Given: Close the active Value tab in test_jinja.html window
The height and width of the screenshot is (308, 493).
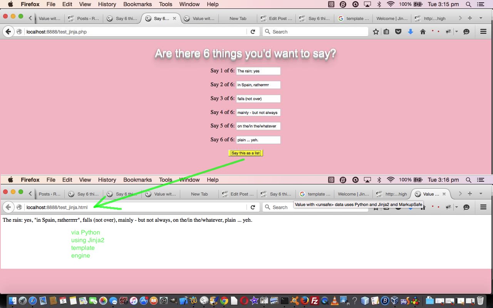Looking at the screenshot, I should click(x=444, y=194).
